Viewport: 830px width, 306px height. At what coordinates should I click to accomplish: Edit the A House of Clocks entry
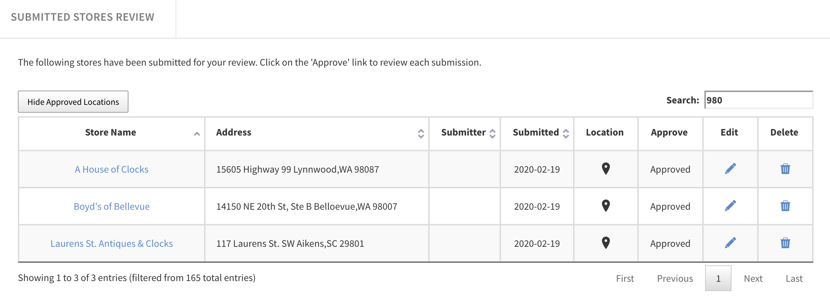(730, 169)
